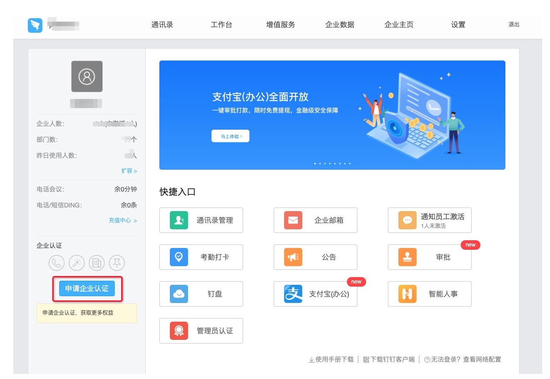550x379 pixels.
Task: Click the document list certification icon
Action: click(97, 263)
